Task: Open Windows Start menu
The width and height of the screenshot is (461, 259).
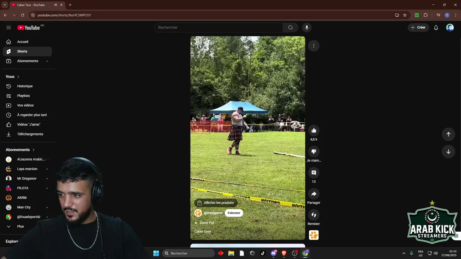Action: click(x=156, y=253)
